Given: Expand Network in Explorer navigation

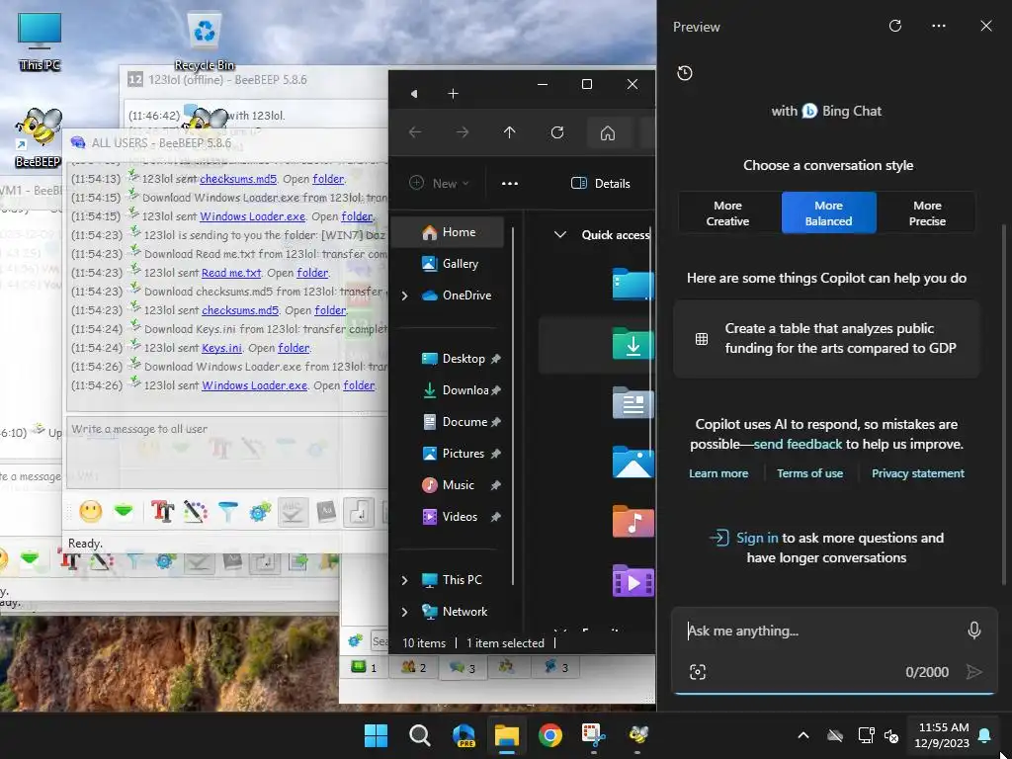Looking at the screenshot, I should [x=404, y=612].
